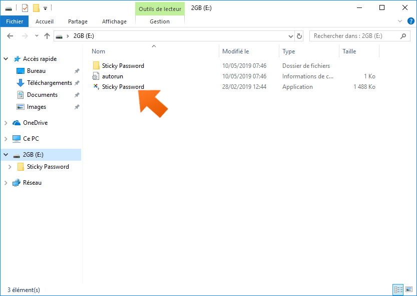Image resolution: width=417 pixels, height=296 pixels.
Task: Click the 2GB (E:) address bar breadcrumb
Action: click(84, 36)
